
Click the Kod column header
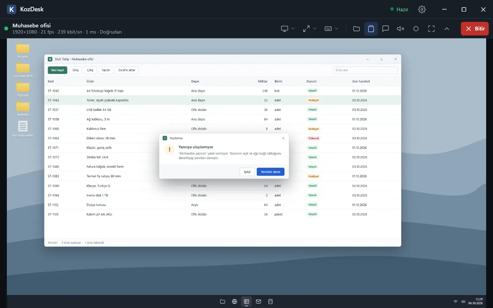point(51,81)
